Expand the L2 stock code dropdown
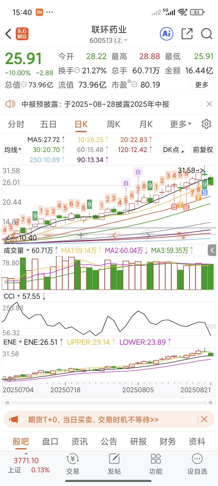This screenshot has width=218, height=486. tap(126, 40)
